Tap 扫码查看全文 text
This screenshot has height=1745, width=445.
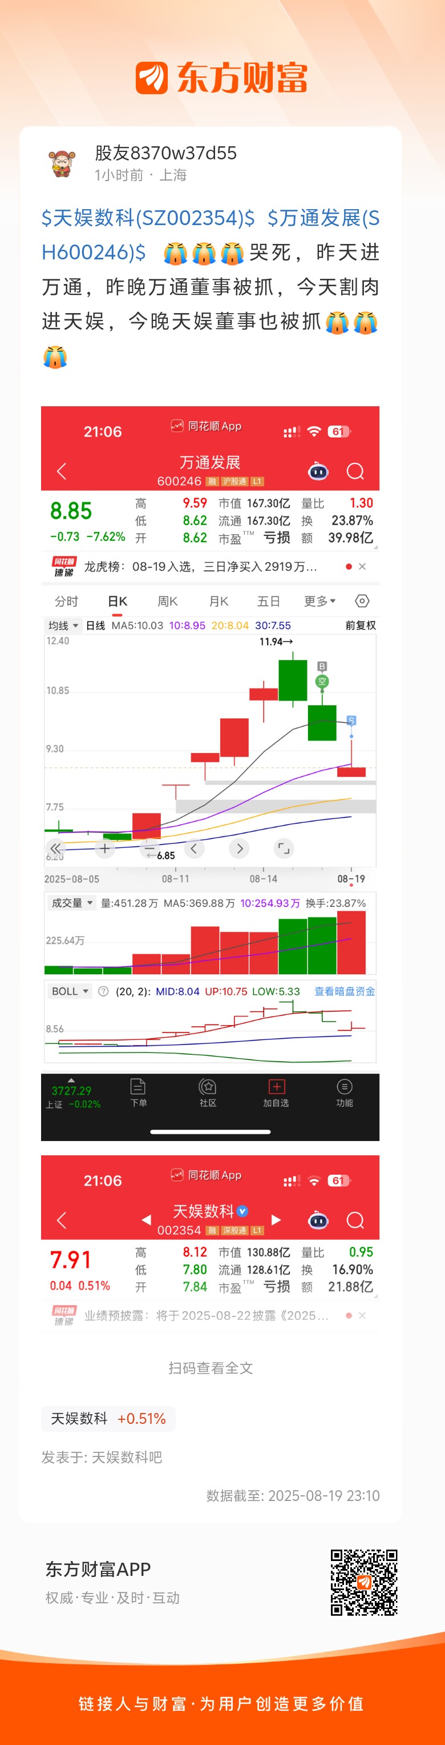[x=211, y=1368]
